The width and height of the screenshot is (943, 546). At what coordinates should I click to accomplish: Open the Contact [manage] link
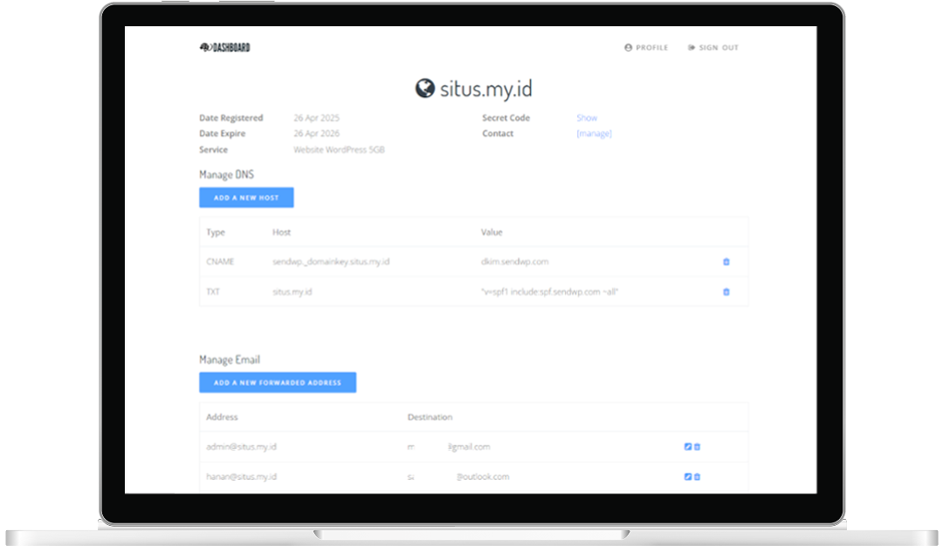[594, 134]
